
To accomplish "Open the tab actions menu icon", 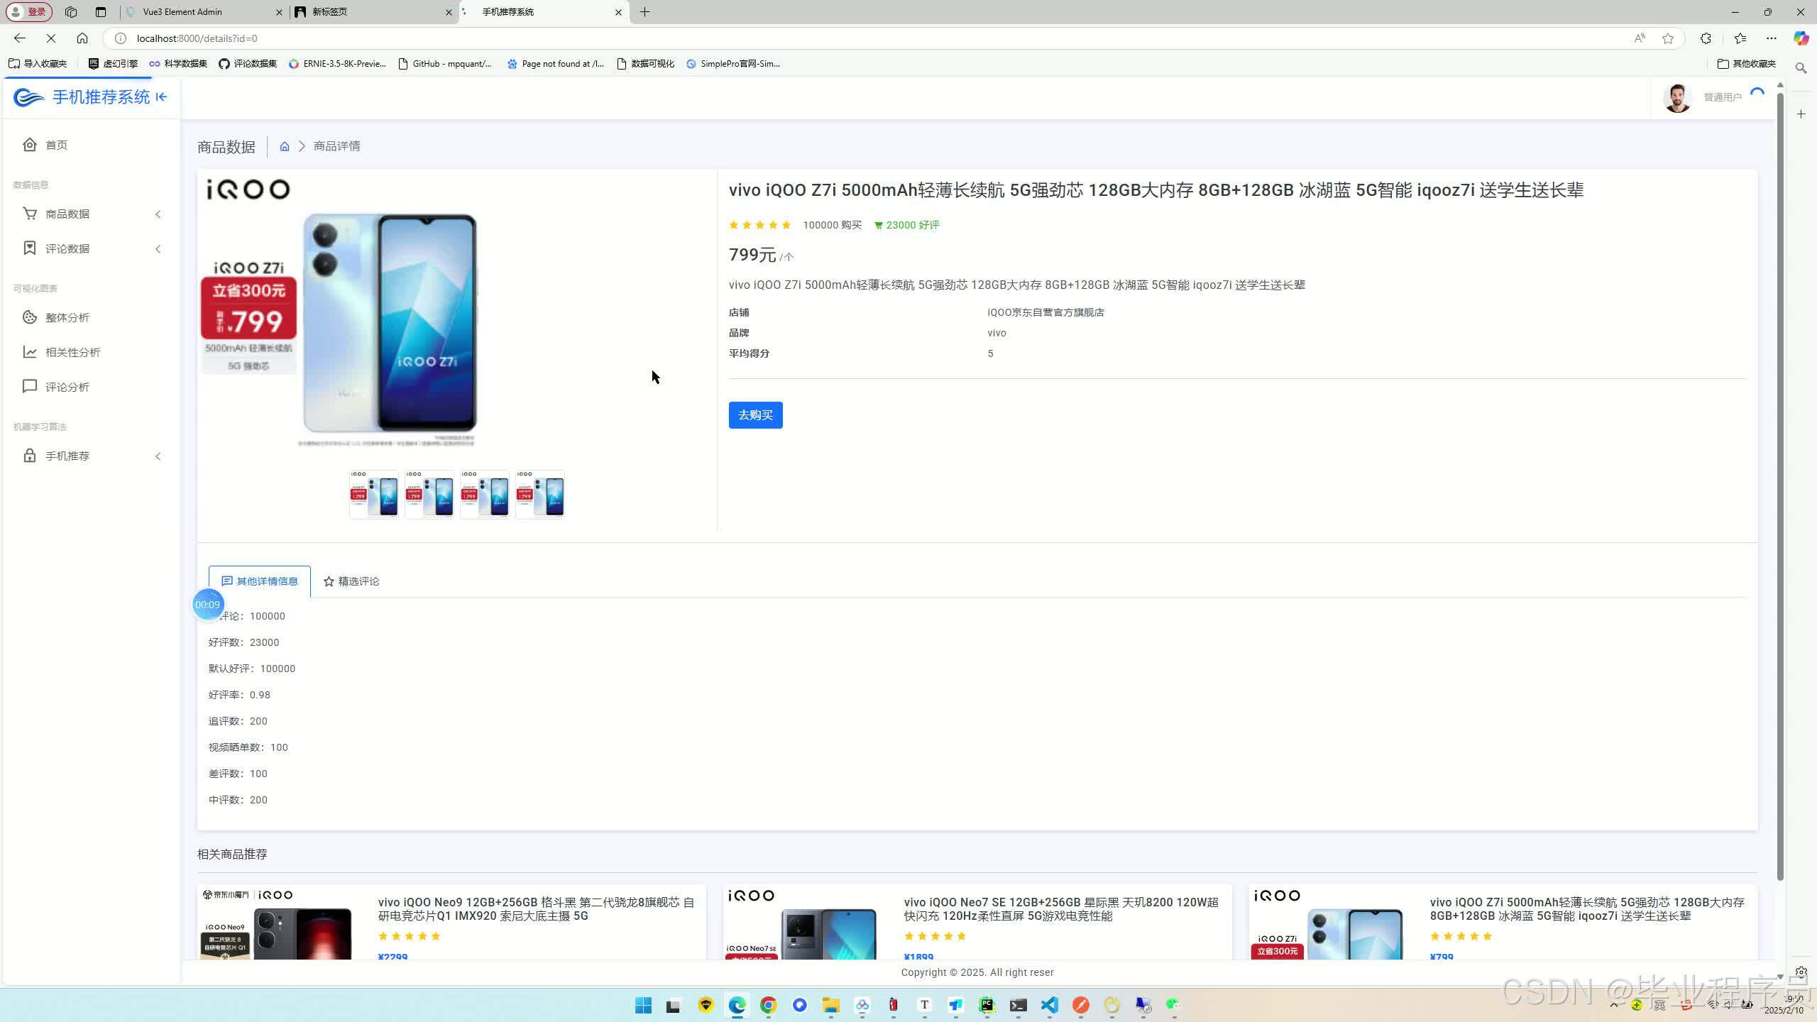I will (x=100, y=12).
